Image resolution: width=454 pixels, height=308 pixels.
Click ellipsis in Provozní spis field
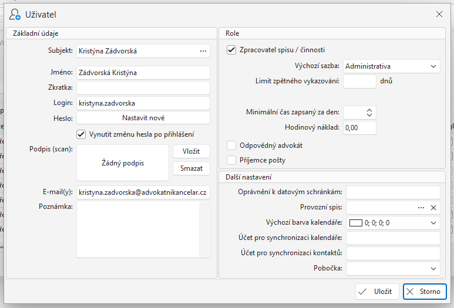pos(421,208)
